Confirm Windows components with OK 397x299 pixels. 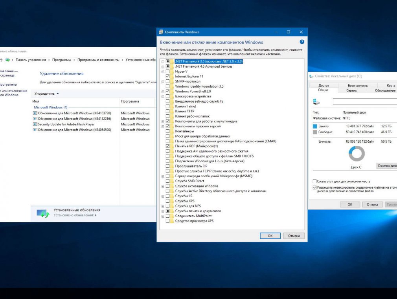tap(270, 236)
